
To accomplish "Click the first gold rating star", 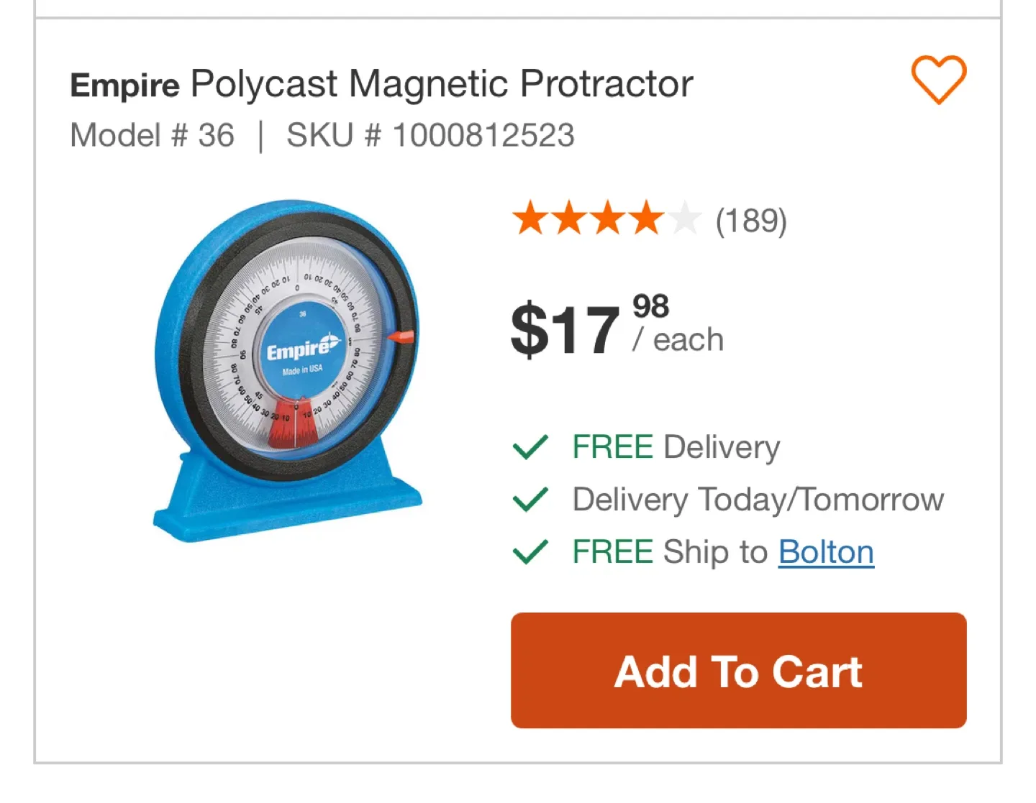I will coord(530,220).
